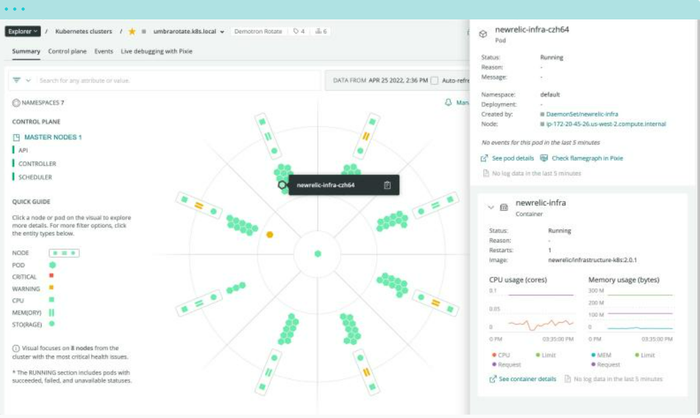Toggle the MEM series legend
This screenshot has height=418, width=700.
coord(601,355)
